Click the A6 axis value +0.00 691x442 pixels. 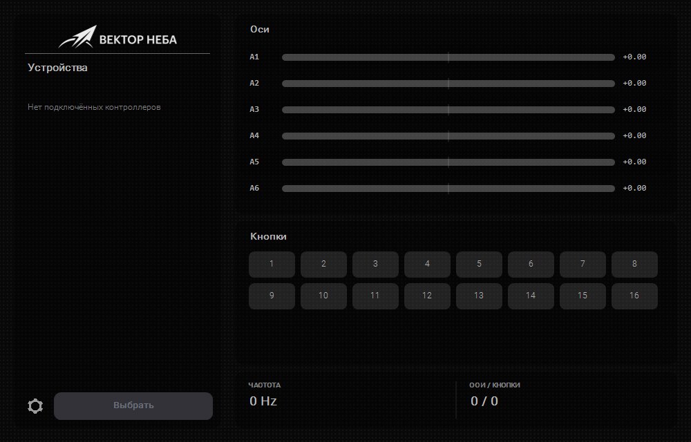click(x=634, y=188)
